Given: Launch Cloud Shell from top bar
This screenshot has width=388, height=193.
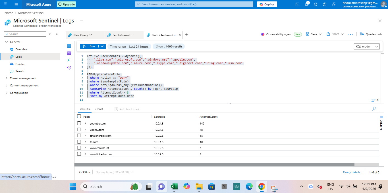Looking at the screenshot, I should [297, 4].
